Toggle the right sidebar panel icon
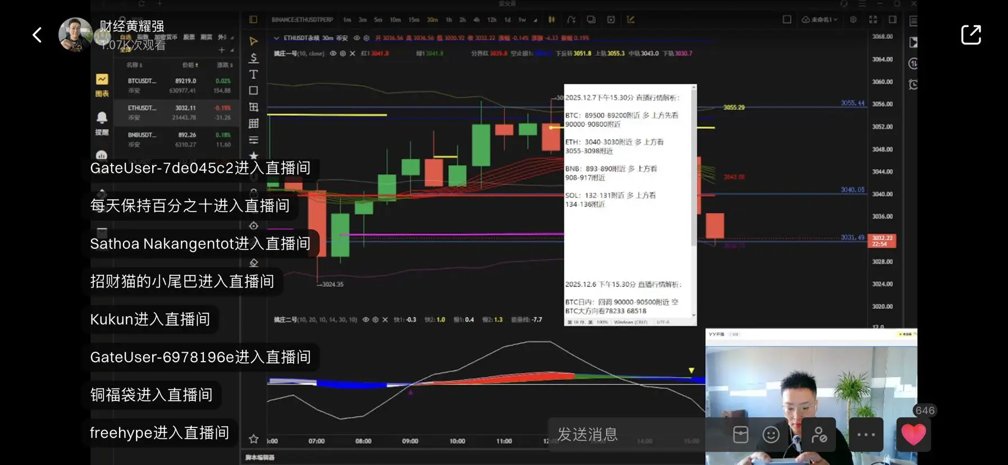 pyautogui.click(x=892, y=20)
